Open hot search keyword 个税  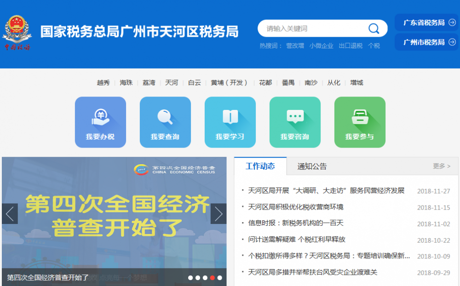(374, 46)
